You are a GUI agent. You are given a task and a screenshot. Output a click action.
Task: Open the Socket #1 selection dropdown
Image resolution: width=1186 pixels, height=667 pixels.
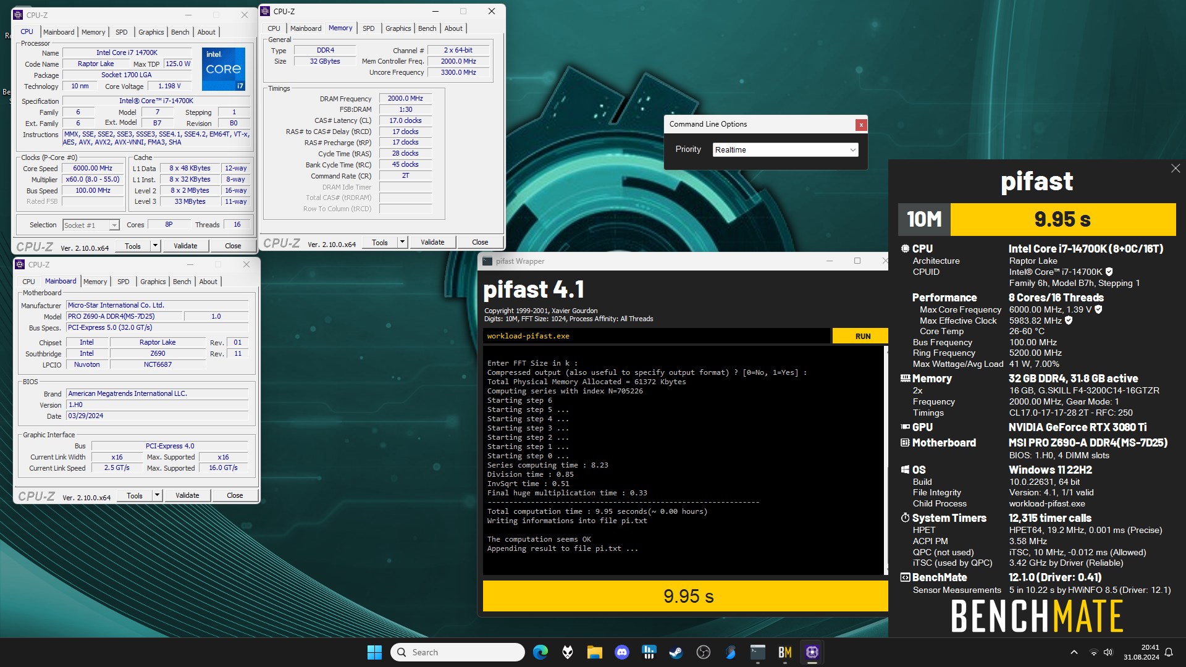[x=91, y=225]
